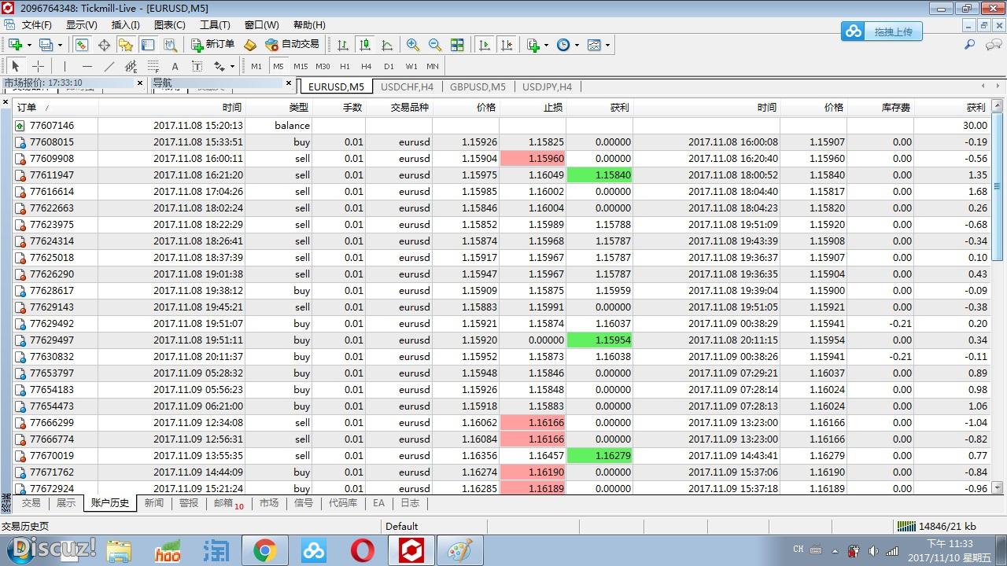Switch to the USDCHF,H4 chart tab
1007x566 pixels.
[x=407, y=86]
